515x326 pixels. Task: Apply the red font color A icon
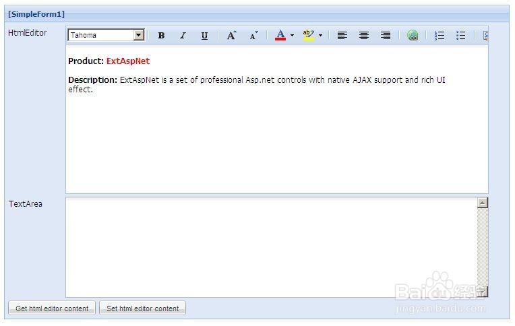(x=280, y=35)
